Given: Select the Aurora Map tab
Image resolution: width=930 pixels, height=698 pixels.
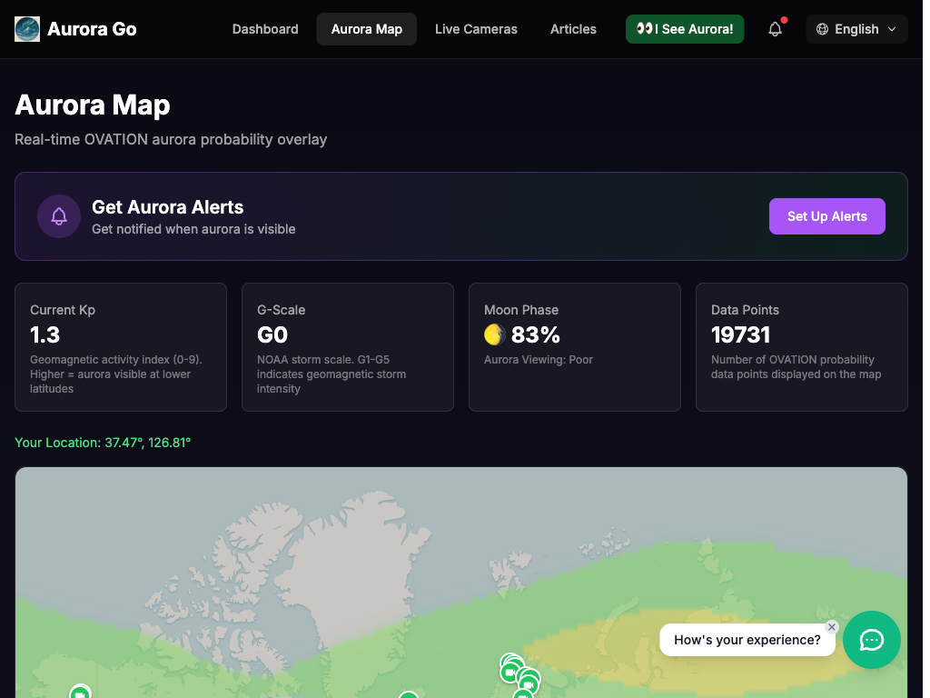Looking at the screenshot, I should click(x=366, y=29).
